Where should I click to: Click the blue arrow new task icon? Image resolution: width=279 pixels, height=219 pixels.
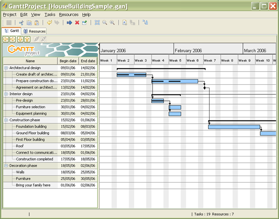[69, 22]
